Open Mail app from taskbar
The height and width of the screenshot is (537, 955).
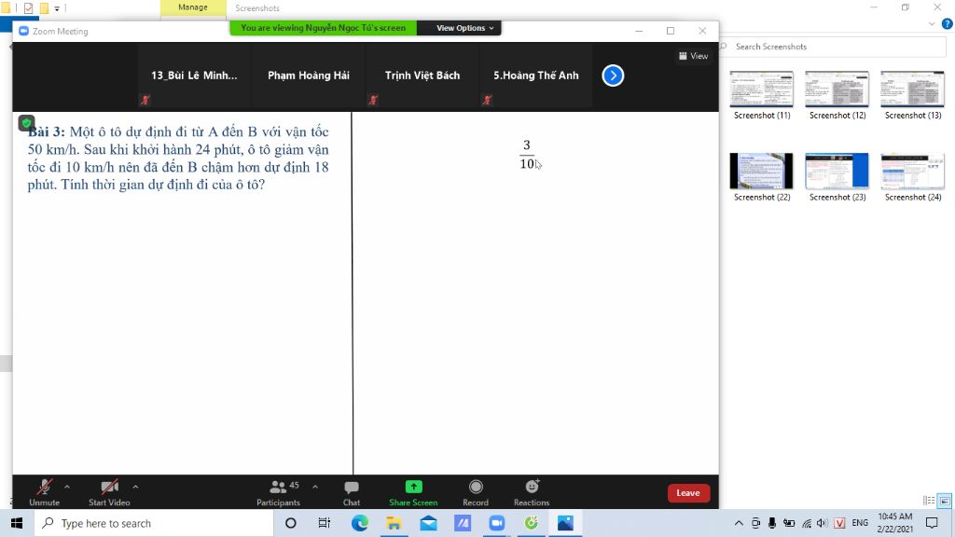click(428, 523)
